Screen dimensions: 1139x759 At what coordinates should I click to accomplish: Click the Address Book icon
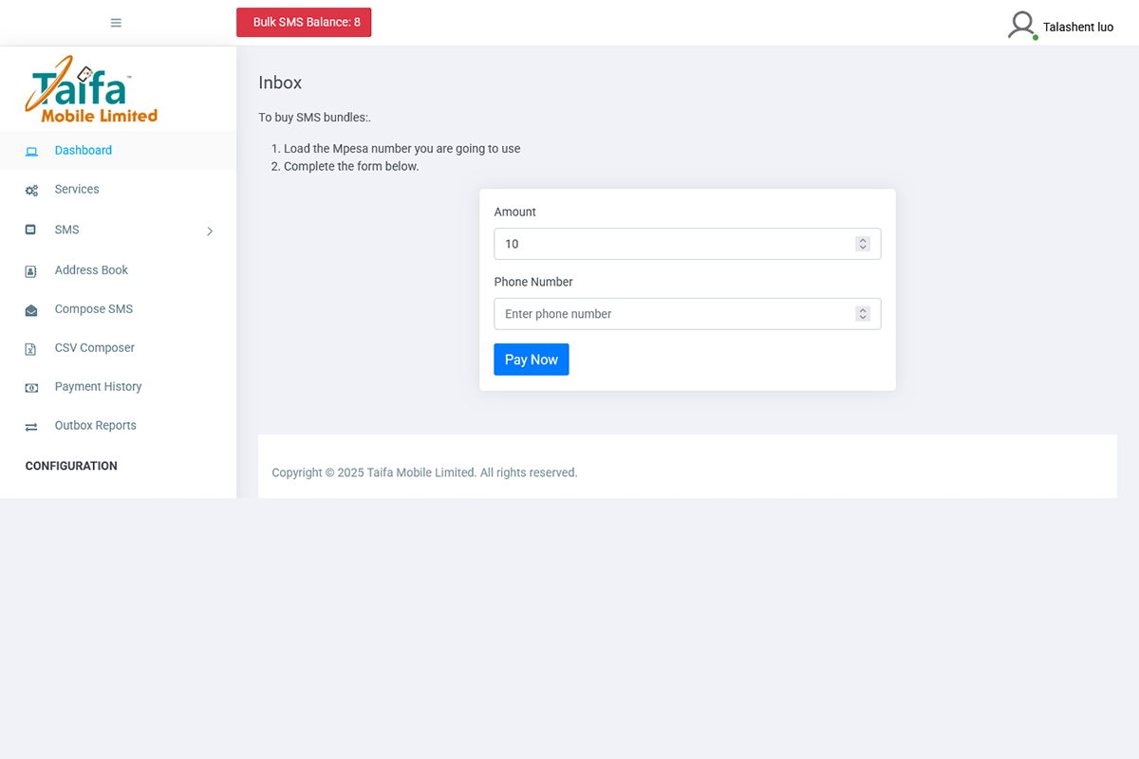point(31,270)
